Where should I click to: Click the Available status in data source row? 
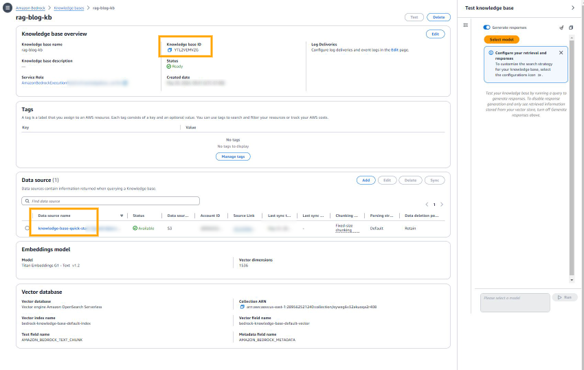(x=144, y=229)
